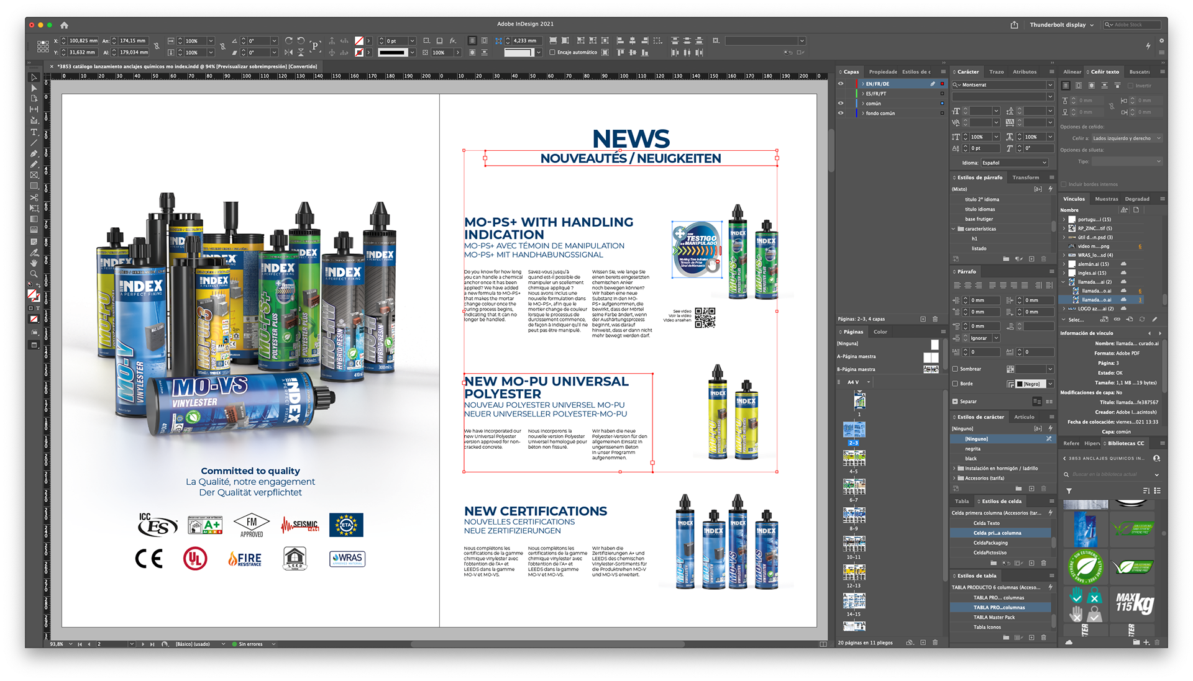The width and height of the screenshot is (1193, 681).
Task: Enable the Encaje automático checkbox
Action: 552,53
